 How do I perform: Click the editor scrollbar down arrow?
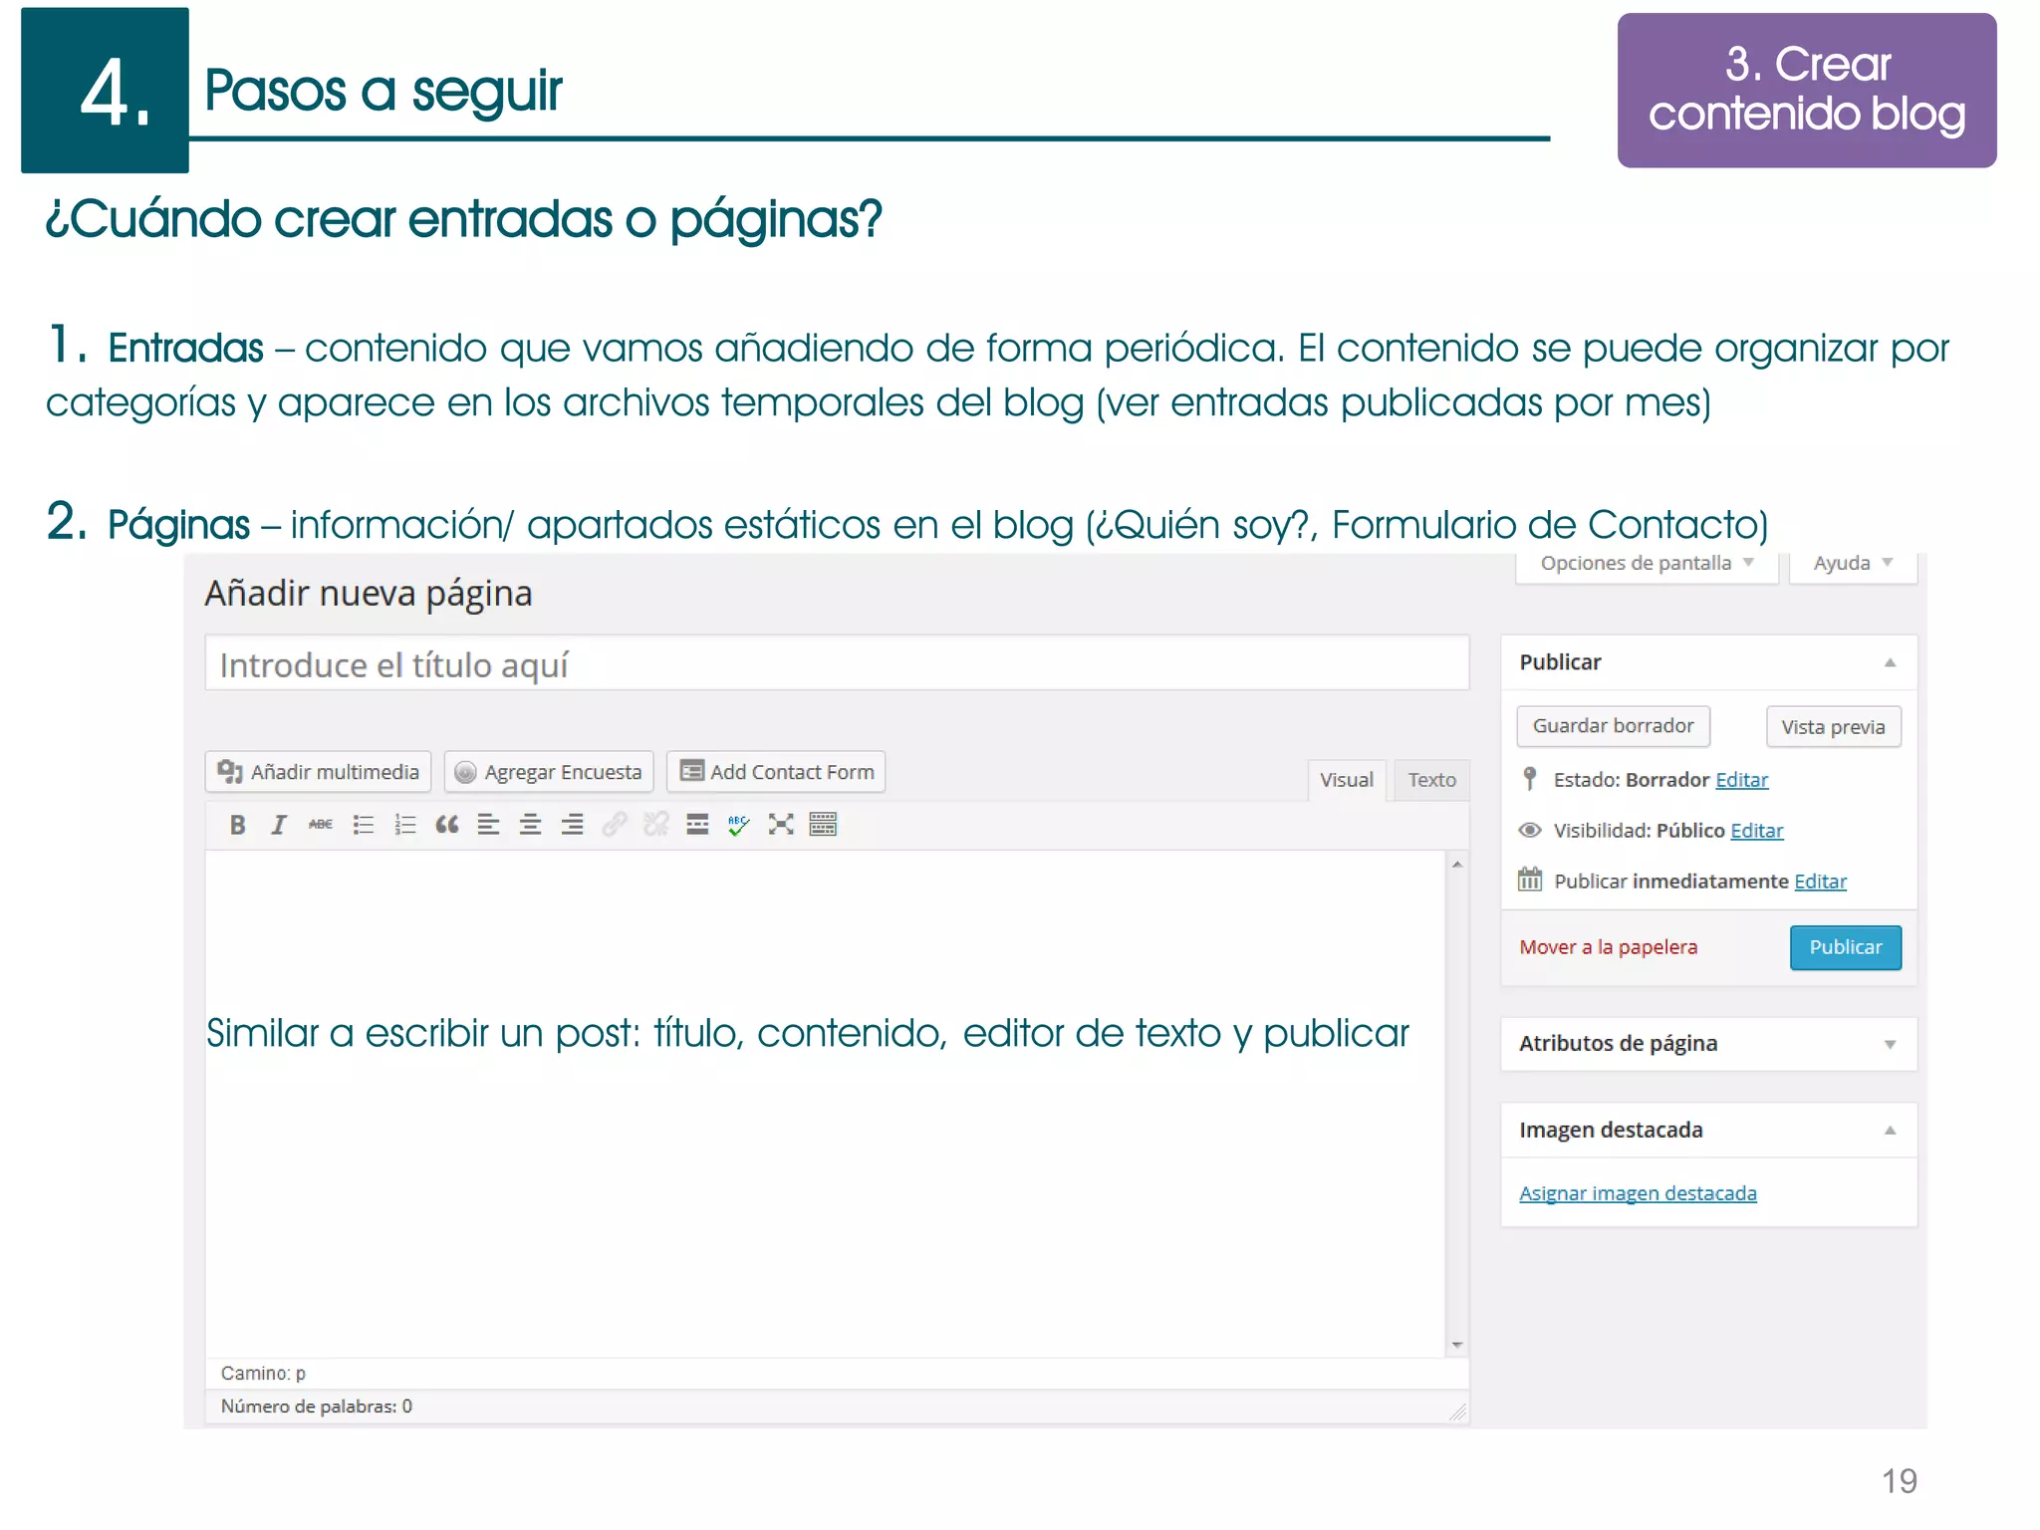[x=1457, y=1345]
